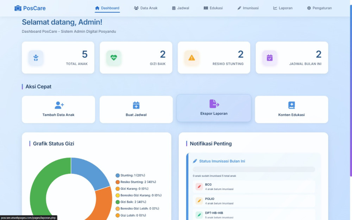Open Pengaturan settings
Image resolution: width=352 pixels, height=220 pixels.
[x=319, y=8]
